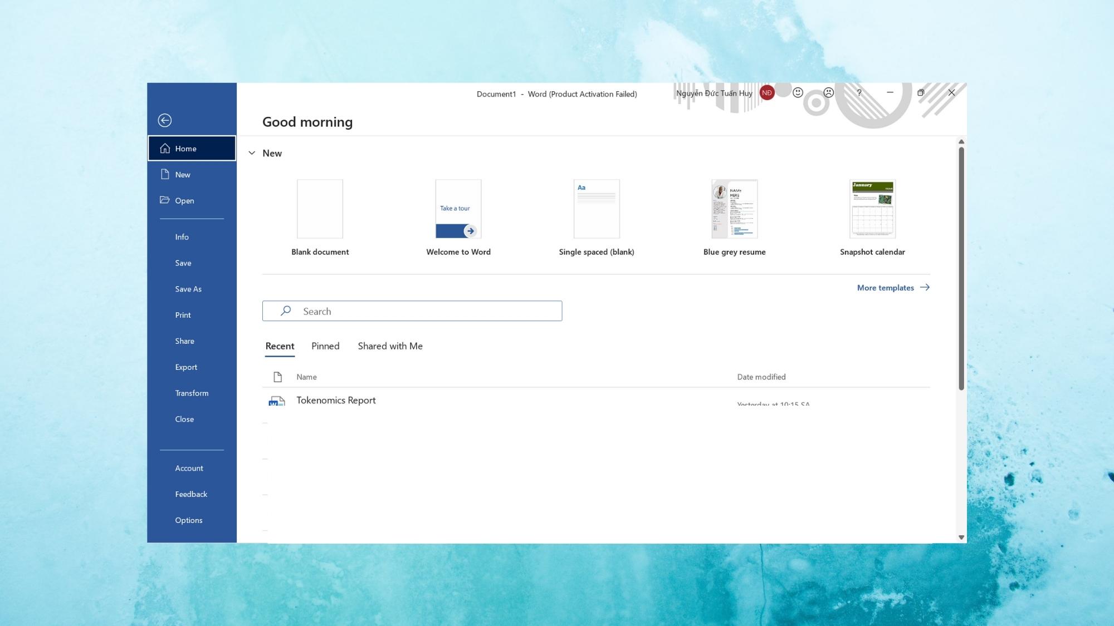This screenshot has width=1114, height=626.
Task: Open the Tokenomics Report file
Action: tap(336, 400)
